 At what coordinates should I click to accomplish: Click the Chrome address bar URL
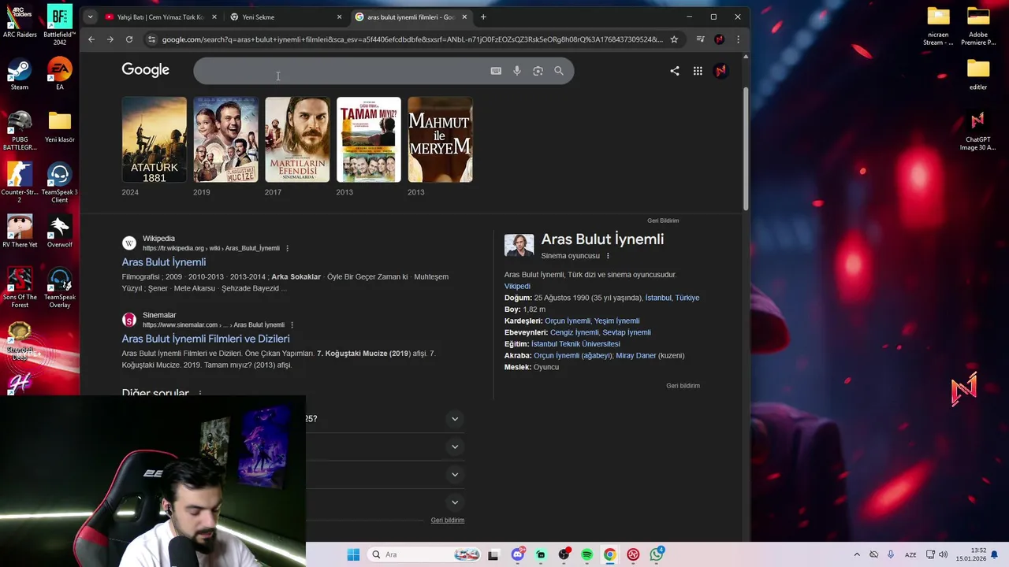coord(412,39)
